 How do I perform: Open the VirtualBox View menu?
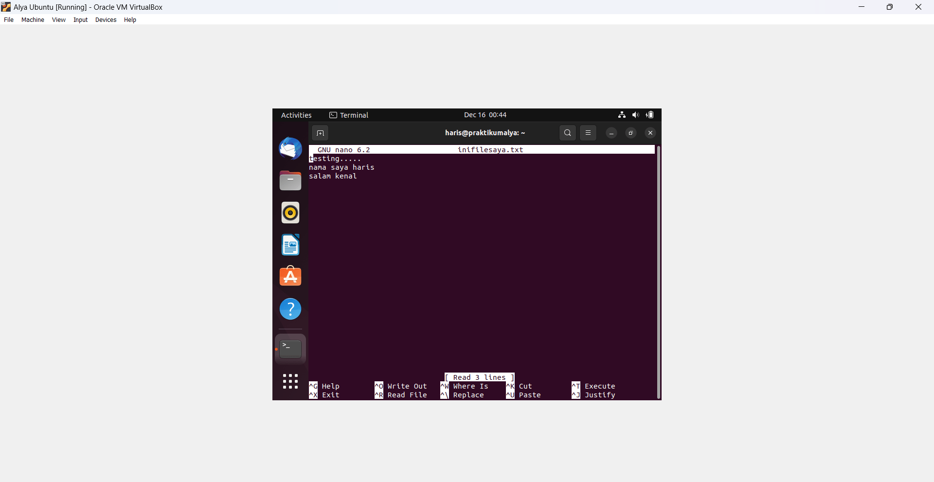coord(59,20)
